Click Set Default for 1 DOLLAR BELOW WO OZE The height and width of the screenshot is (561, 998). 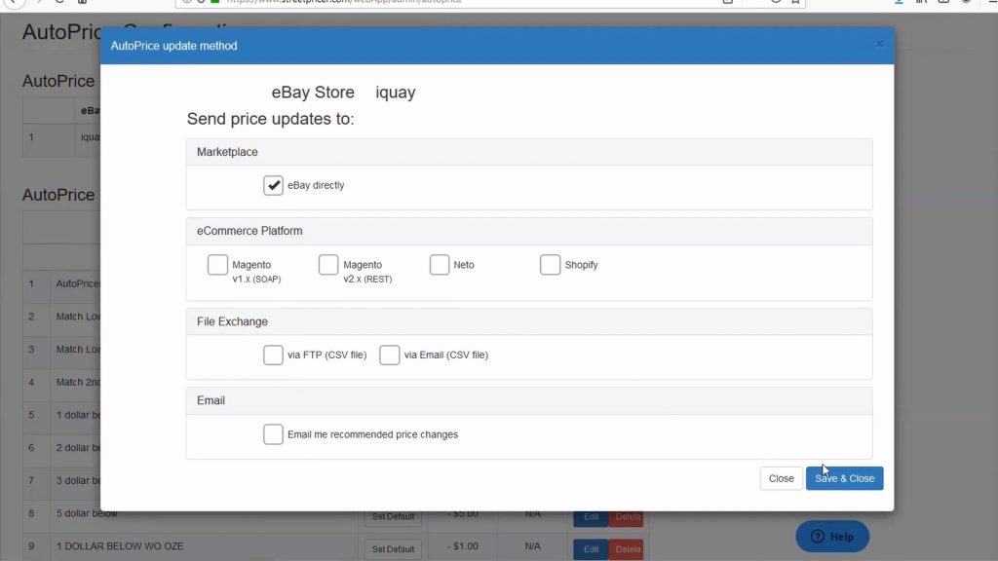coord(393,549)
